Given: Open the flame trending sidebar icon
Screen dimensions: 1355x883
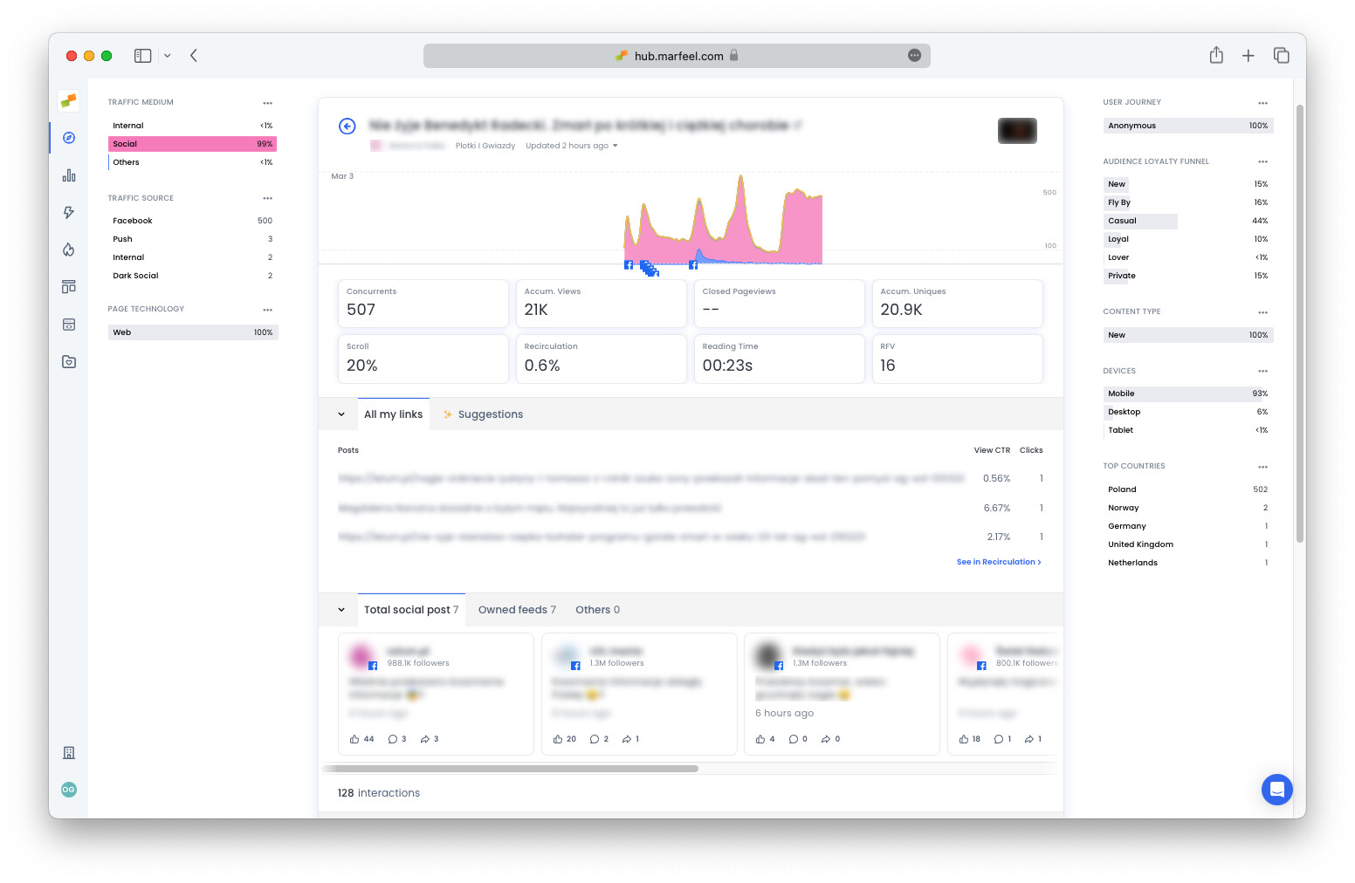Looking at the screenshot, I should click(x=69, y=250).
